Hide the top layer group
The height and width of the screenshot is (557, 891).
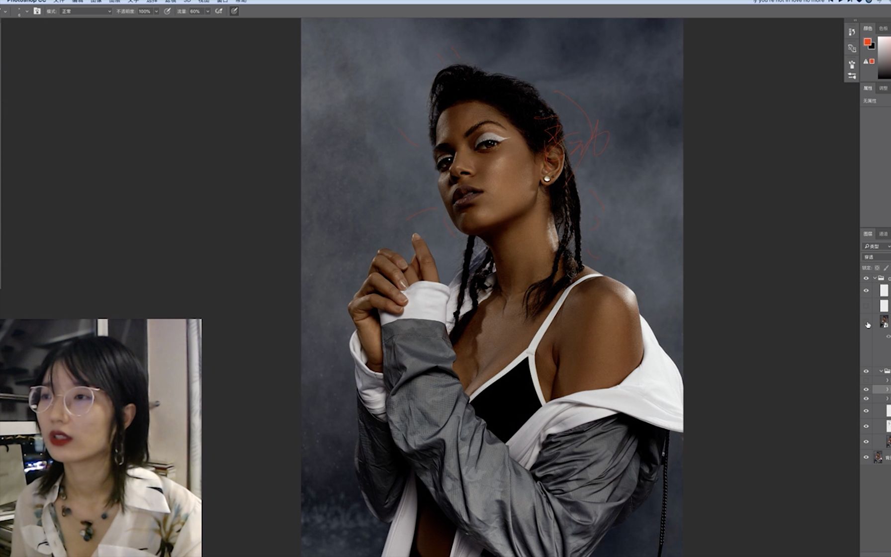click(x=866, y=278)
